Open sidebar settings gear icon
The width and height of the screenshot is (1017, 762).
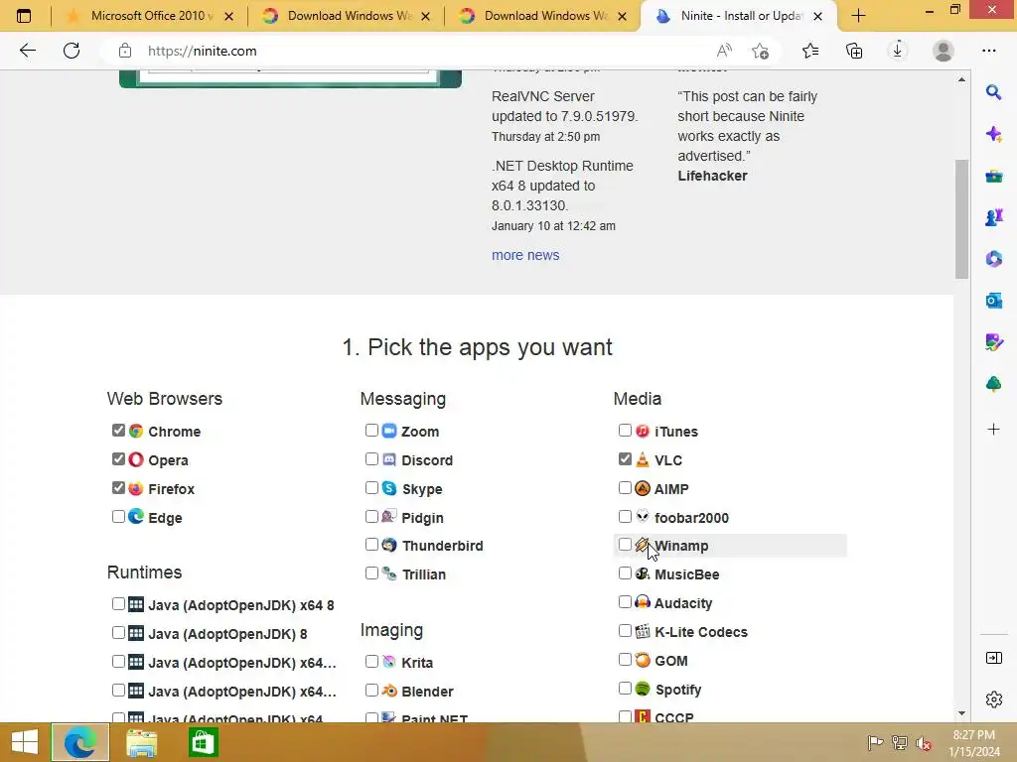(x=993, y=699)
